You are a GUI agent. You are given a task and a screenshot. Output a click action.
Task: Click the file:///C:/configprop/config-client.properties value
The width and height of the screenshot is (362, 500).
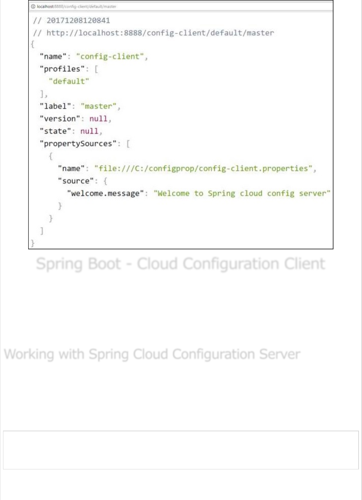(203, 169)
